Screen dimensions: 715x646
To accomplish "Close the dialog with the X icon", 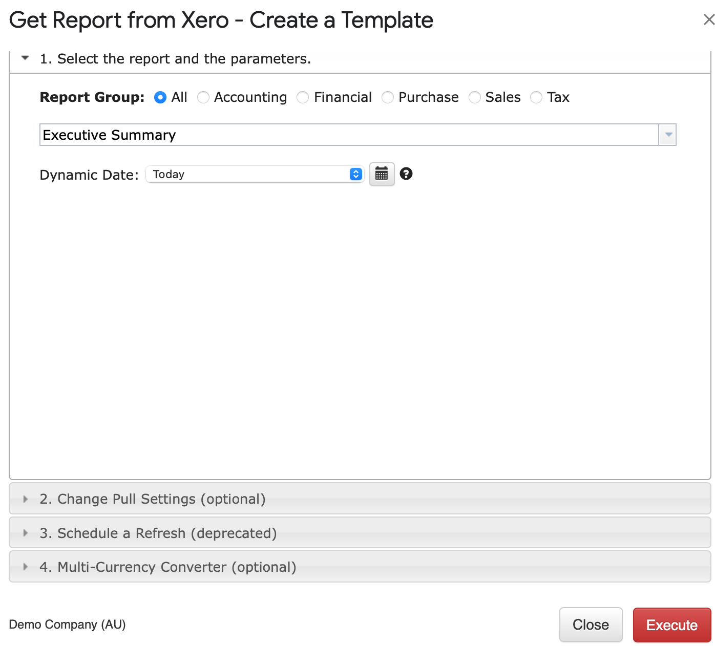I will point(709,19).
